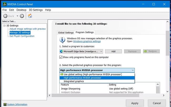Click the System Information icon

[x=5, y=104]
